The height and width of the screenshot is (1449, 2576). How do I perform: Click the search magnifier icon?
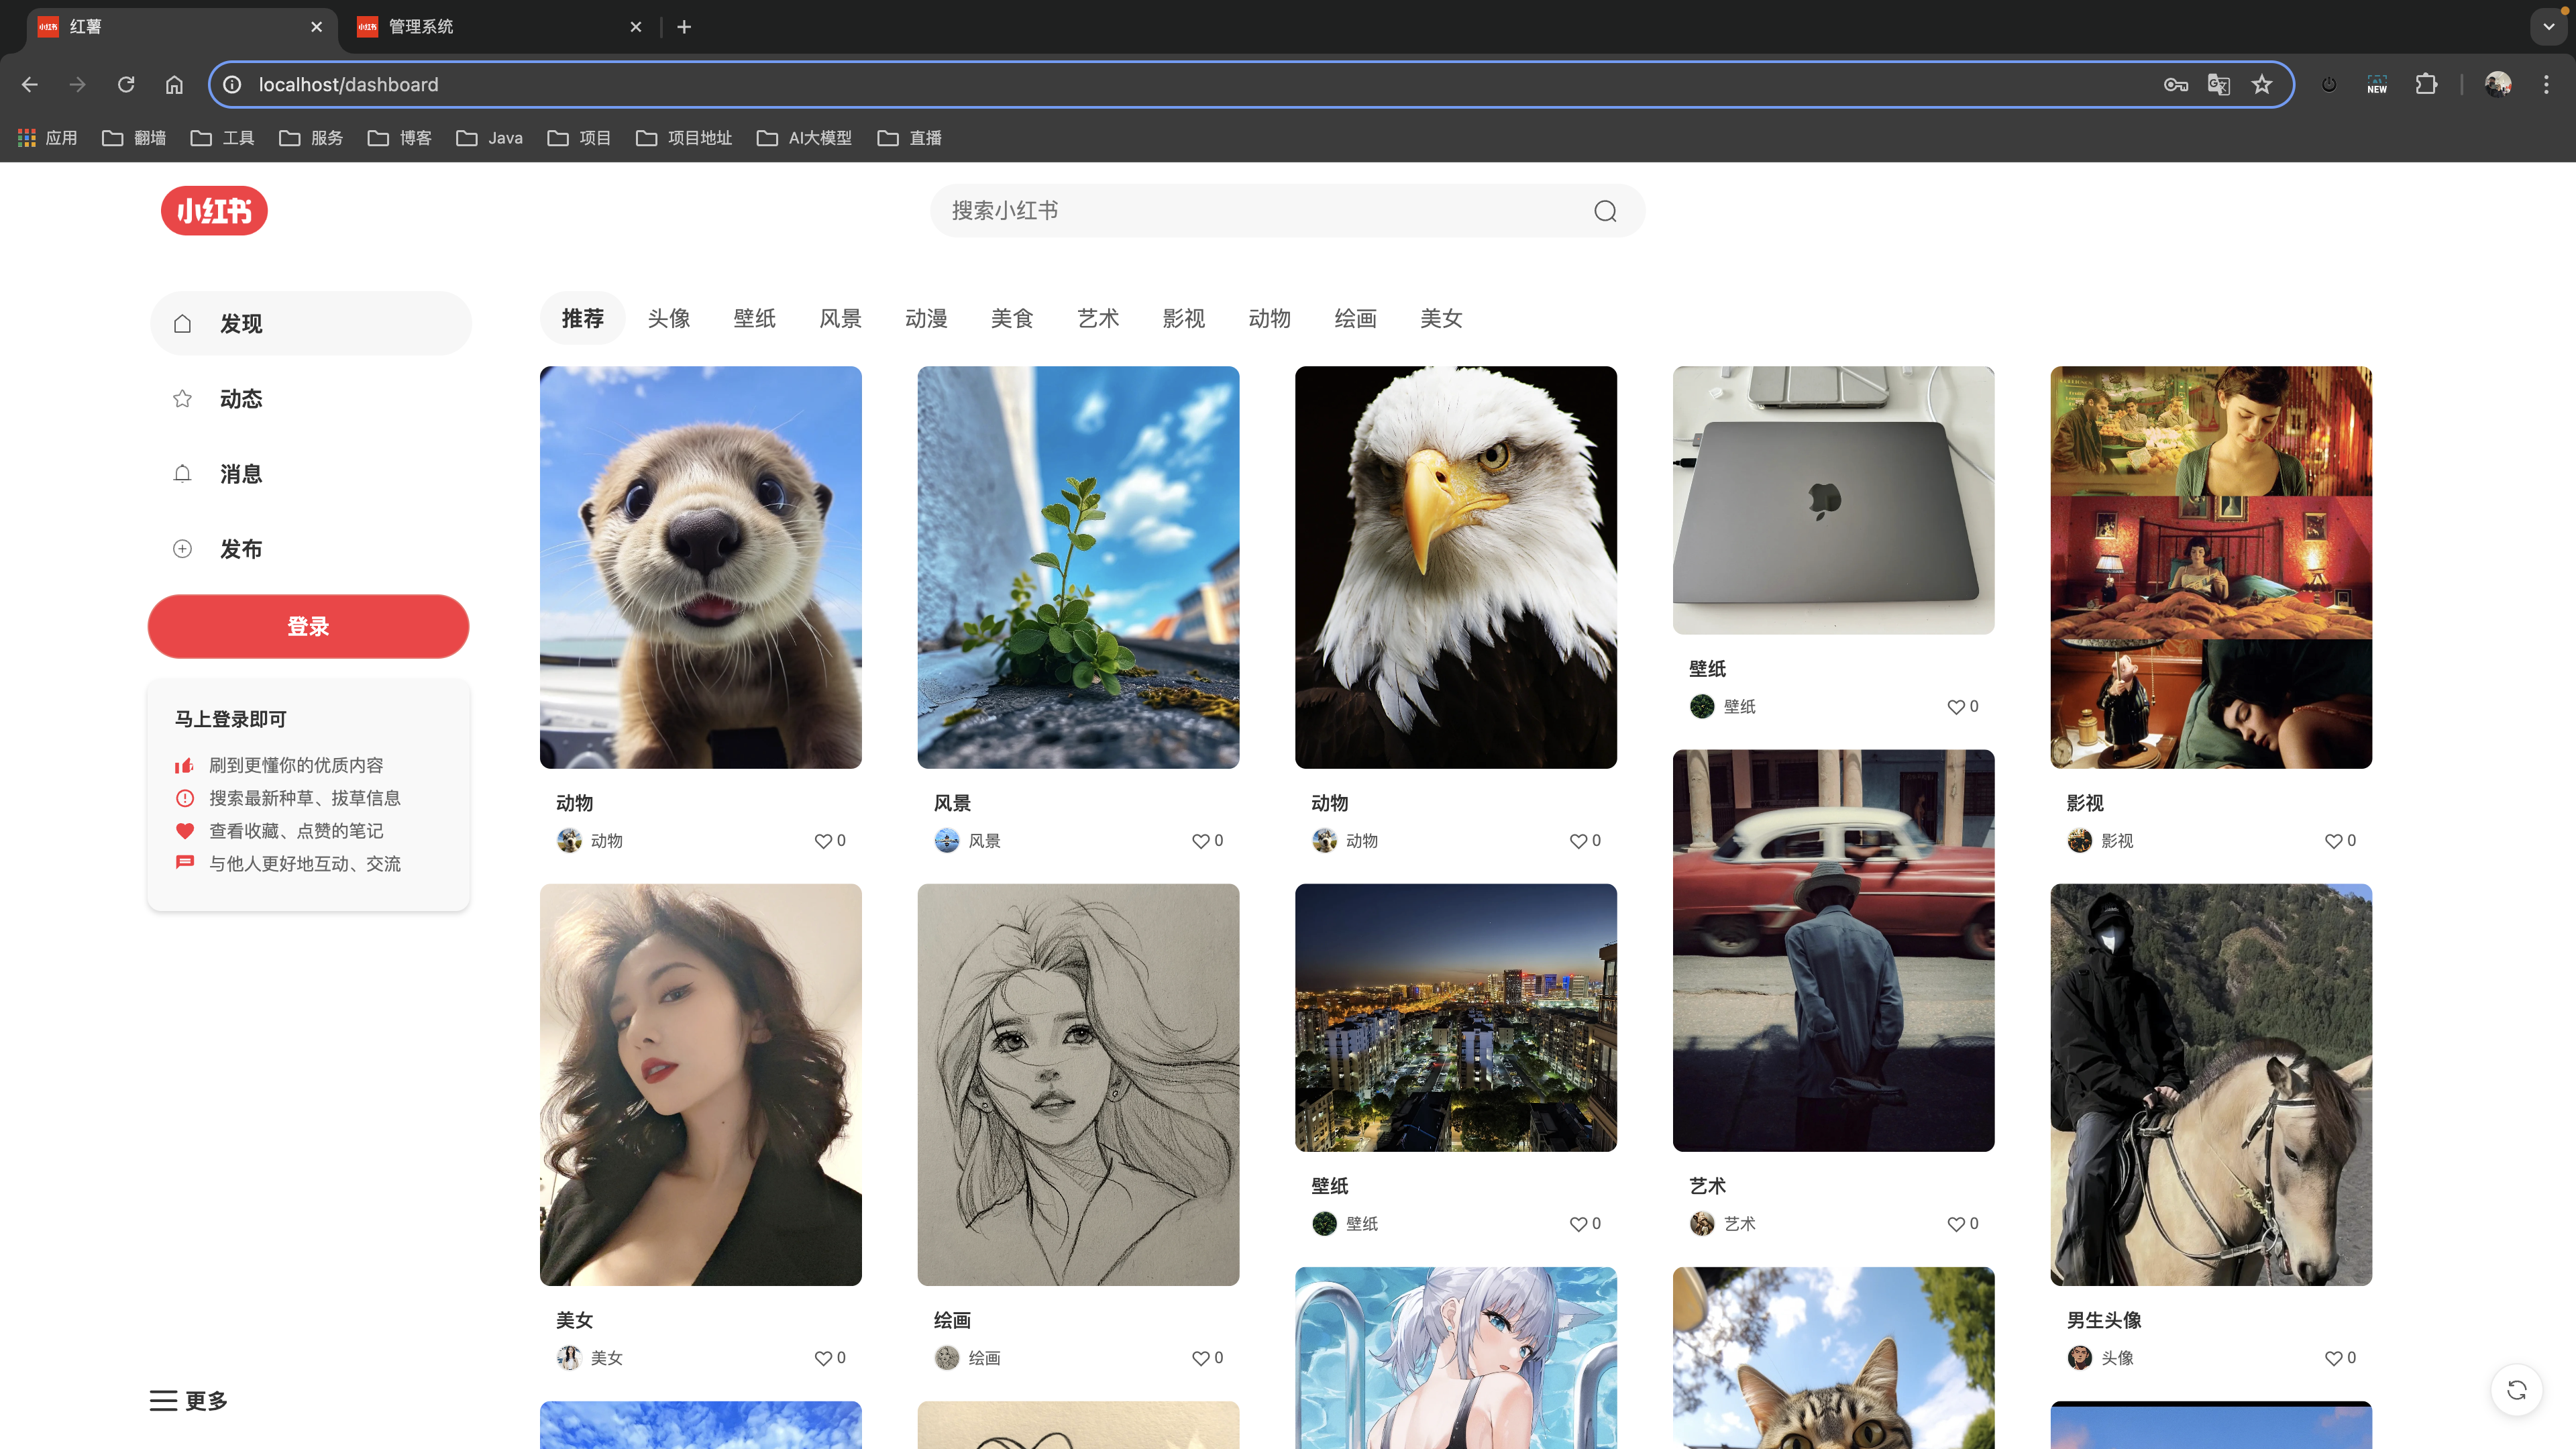click(x=1605, y=211)
